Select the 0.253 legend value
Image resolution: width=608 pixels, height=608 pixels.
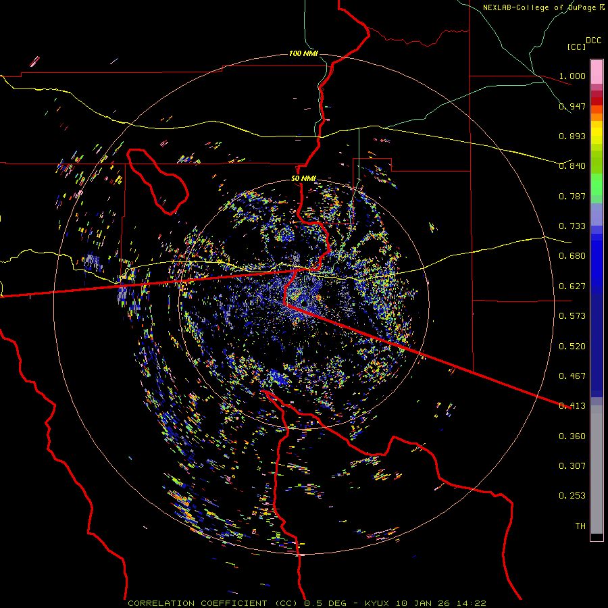click(572, 496)
